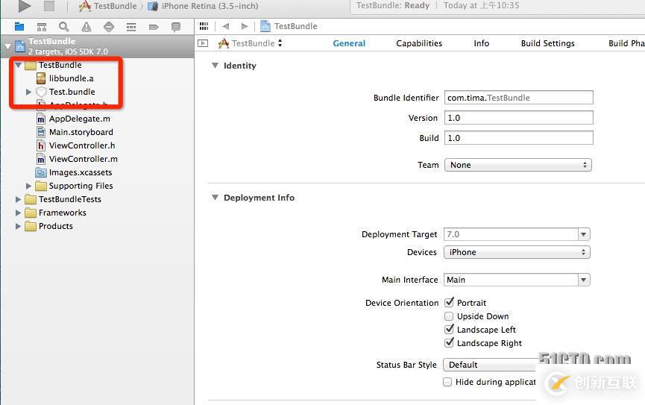Switch to the General tab

coord(349,43)
